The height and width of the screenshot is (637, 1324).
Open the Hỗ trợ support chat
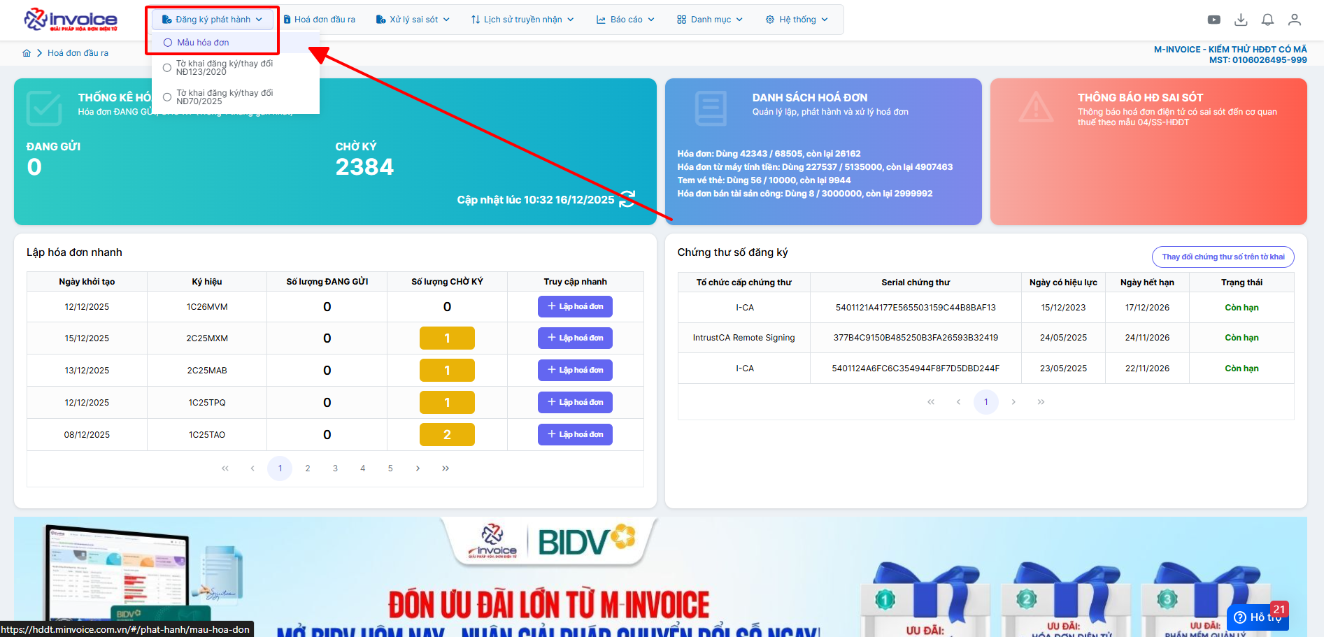(1258, 617)
